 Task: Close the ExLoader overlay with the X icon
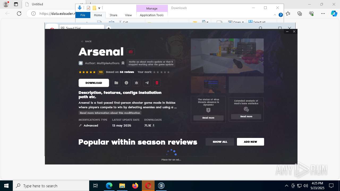pyautogui.click(x=294, y=32)
